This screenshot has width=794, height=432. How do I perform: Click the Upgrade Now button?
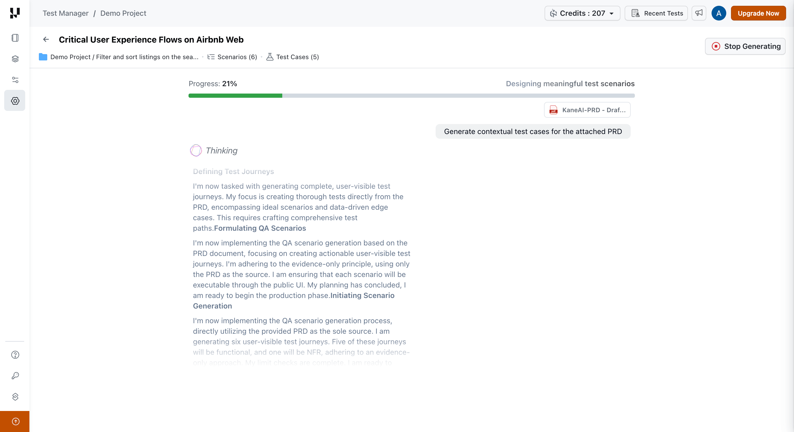(758, 13)
